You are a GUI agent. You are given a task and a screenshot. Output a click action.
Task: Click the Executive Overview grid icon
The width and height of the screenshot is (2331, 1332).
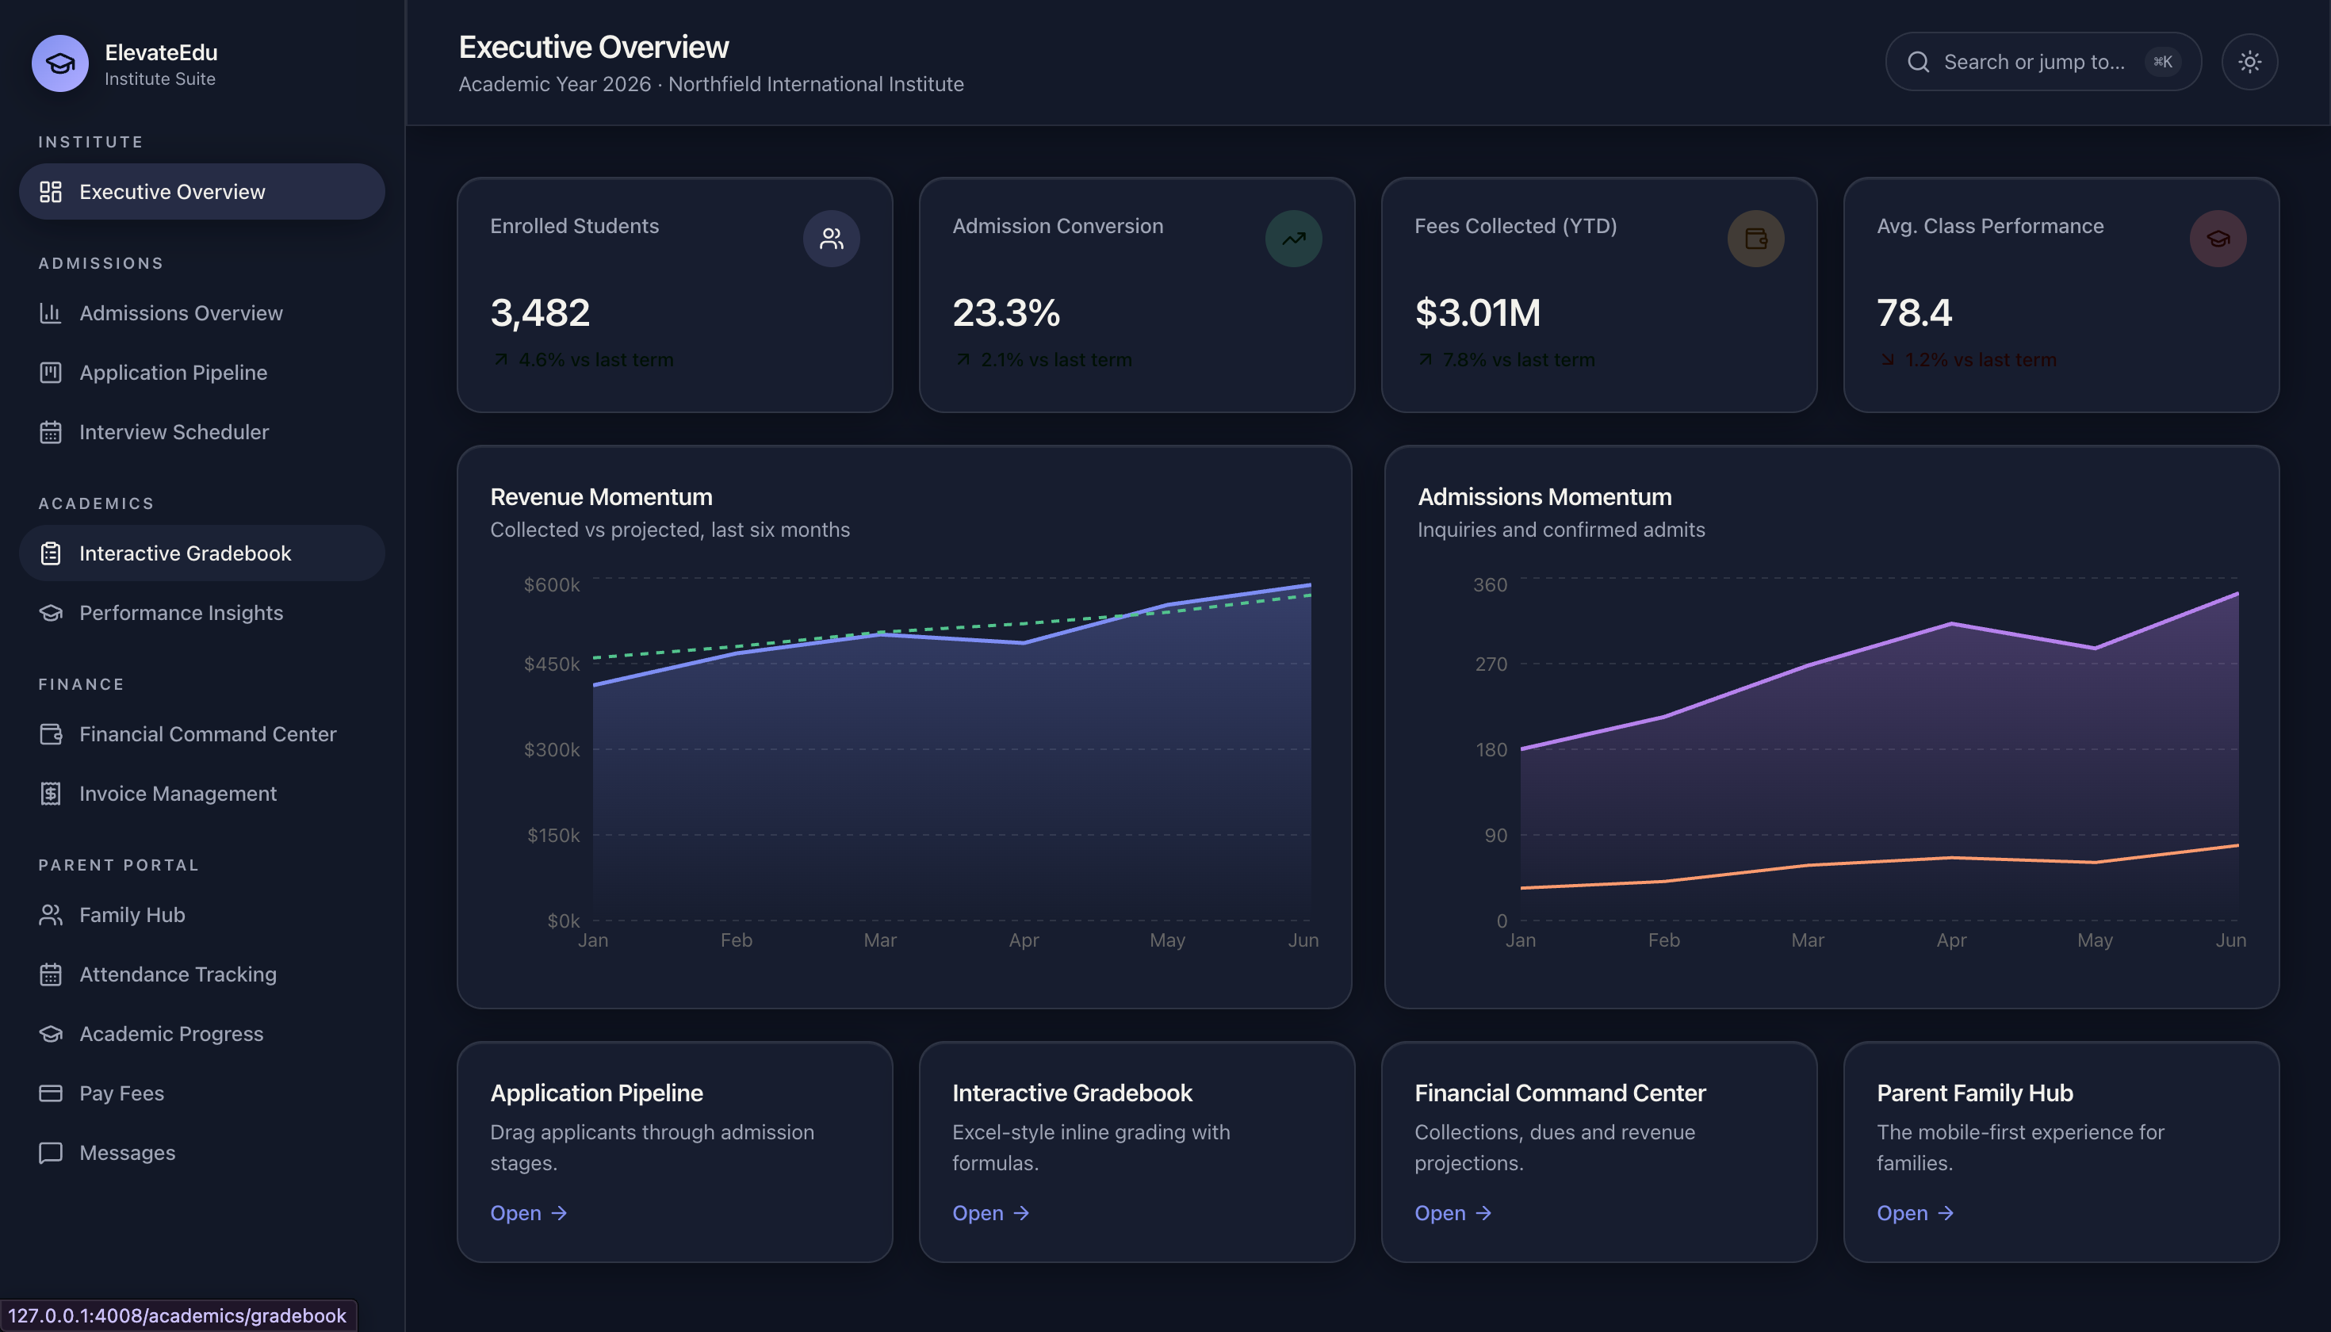[50, 191]
